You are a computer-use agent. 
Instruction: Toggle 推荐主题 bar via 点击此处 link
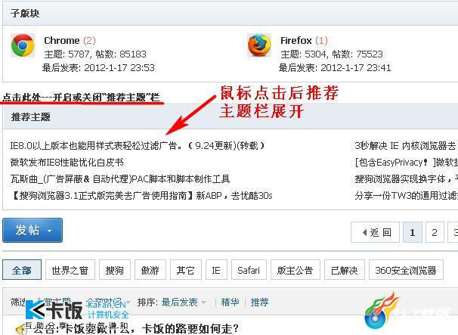click(x=82, y=97)
